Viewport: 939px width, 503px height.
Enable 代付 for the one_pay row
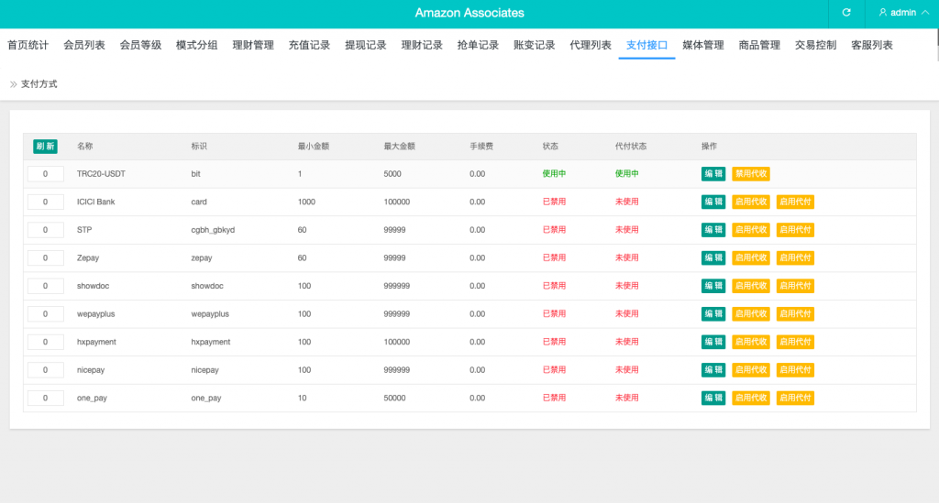coord(795,399)
